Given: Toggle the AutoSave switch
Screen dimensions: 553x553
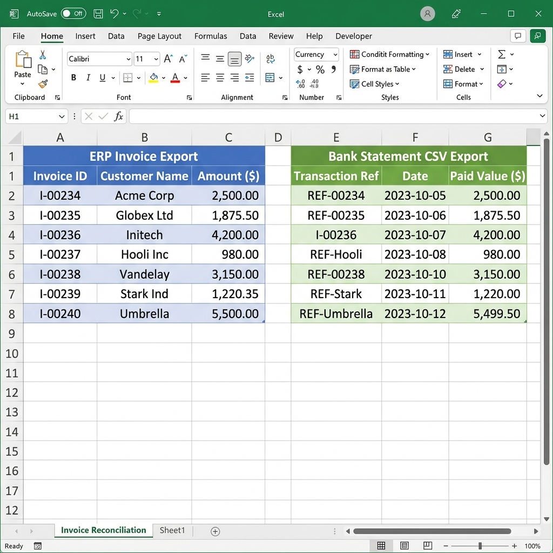Looking at the screenshot, I should (73, 14).
